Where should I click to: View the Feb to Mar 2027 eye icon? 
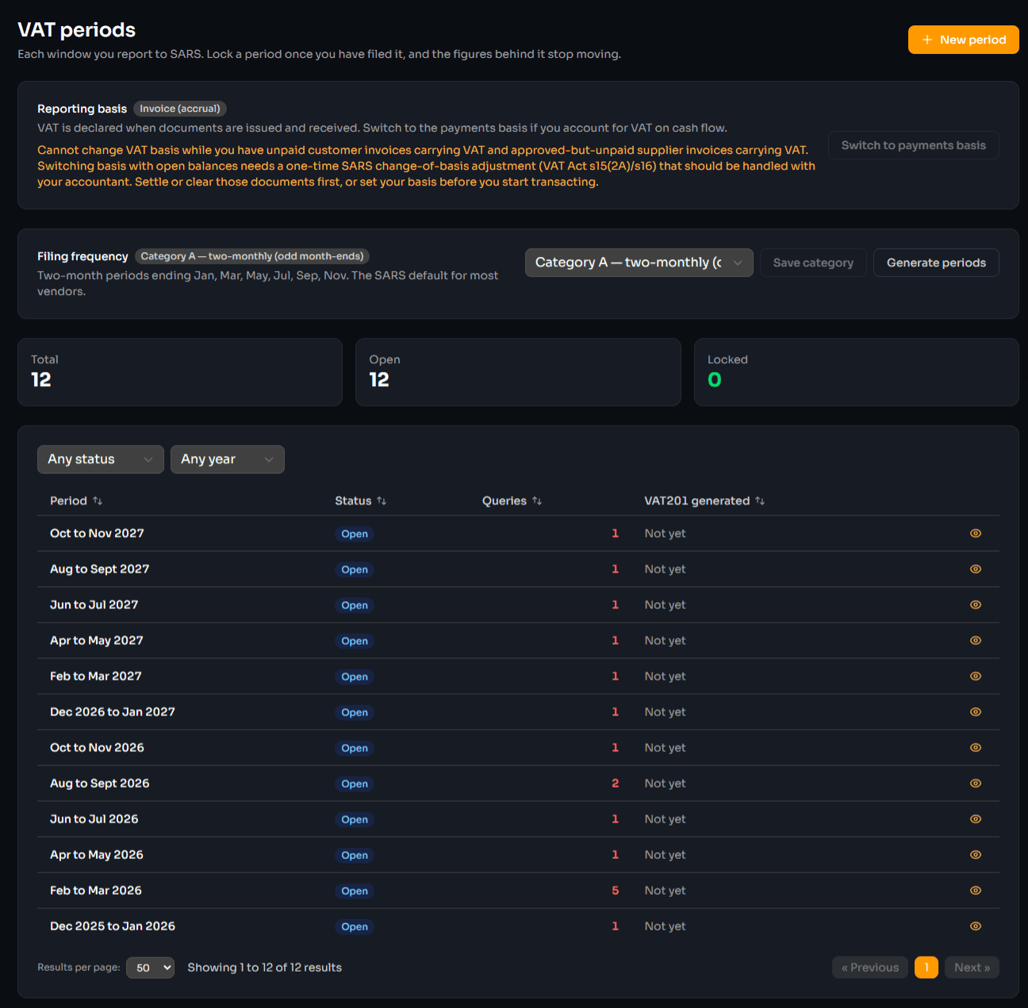(976, 676)
